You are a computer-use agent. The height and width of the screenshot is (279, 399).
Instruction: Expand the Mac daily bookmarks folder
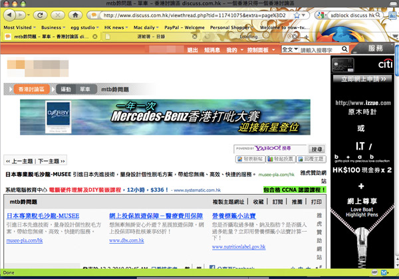tap(146, 27)
